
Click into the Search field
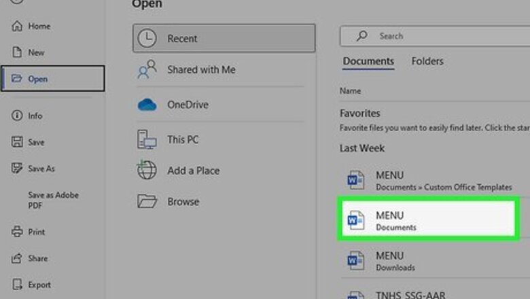tap(442, 36)
